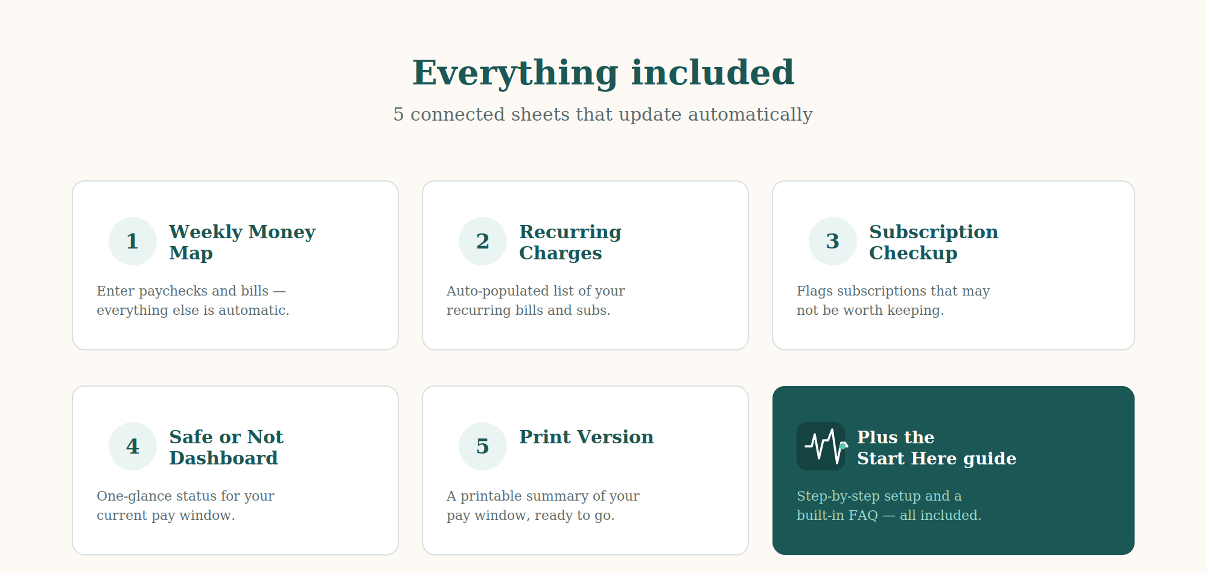The width and height of the screenshot is (1207, 573).
Task: Click the Step-by-step setup description text
Action: point(889,505)
